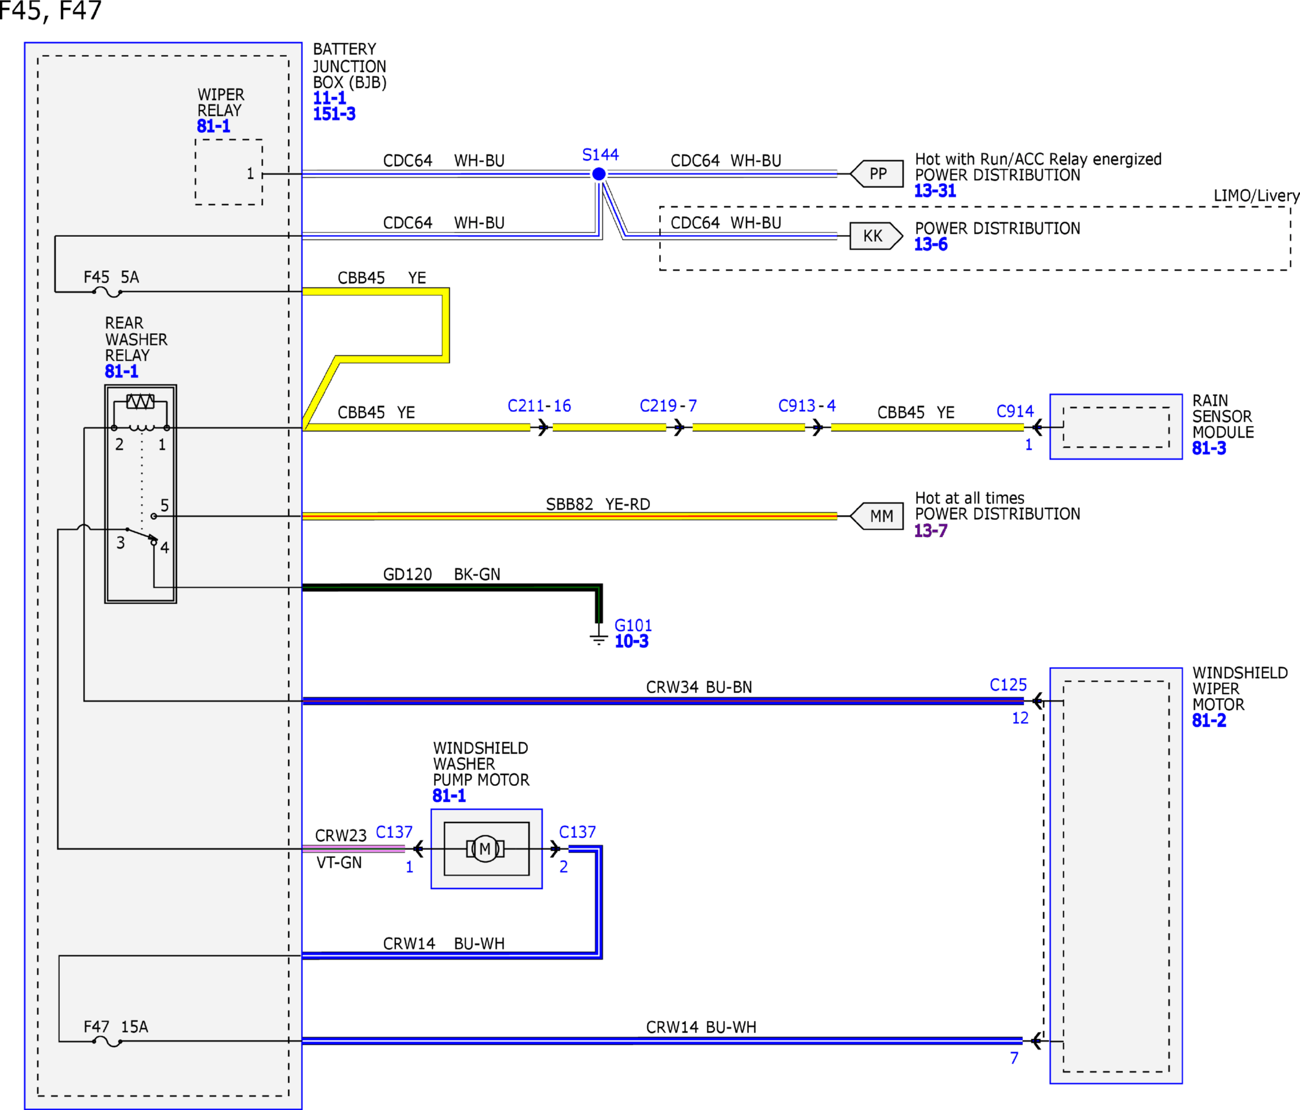1300x1110 pixels.
Task: Click the GD120 BK-GN wire label
Action: click(x=442, y=575)
